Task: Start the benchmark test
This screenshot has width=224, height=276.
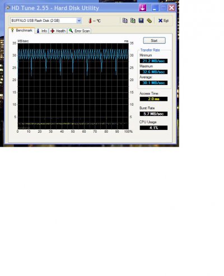Action: click(154, 40)
